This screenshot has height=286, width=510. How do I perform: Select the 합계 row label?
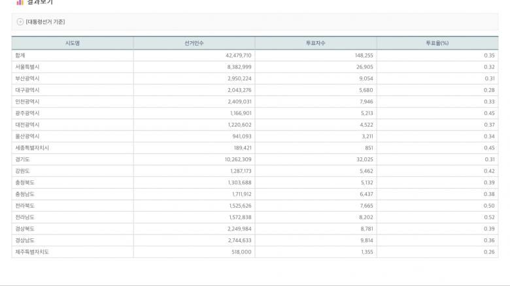[20, 56]
